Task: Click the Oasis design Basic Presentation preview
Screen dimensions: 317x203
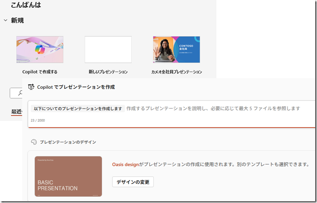Action: click(x=68, y=176)
